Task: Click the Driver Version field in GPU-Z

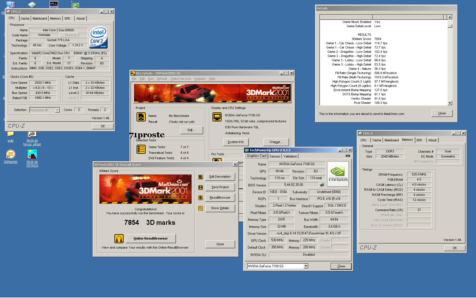Action: coord(309,234)
